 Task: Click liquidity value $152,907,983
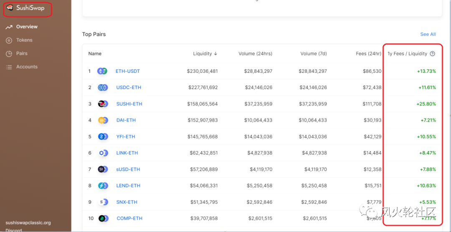(x=203, y=120)
